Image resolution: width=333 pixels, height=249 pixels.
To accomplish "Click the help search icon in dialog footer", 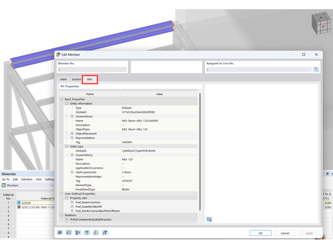I will click(60, 232).
